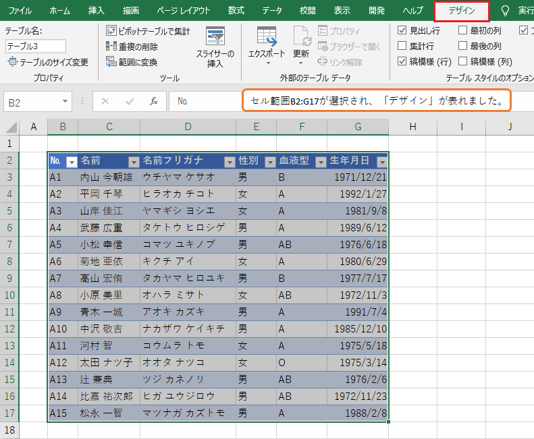
Task: Expand the 更新 dropdown arrow
Action: [x=300, y=63]
